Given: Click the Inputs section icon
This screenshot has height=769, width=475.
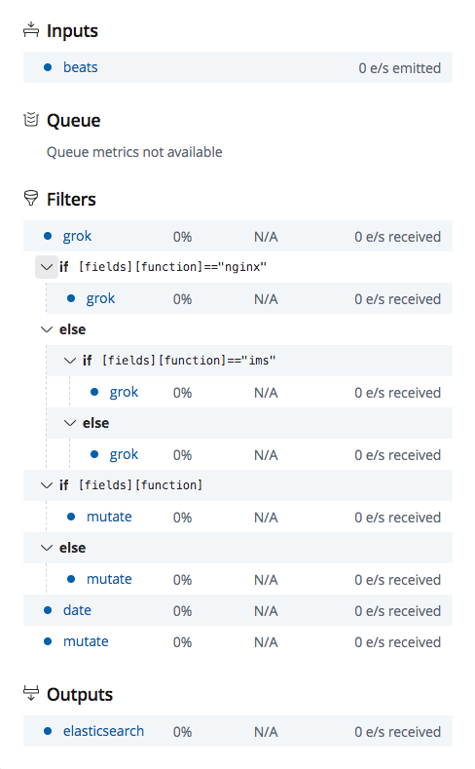Looking at the screenshot, I should click(x=31, y=30).
